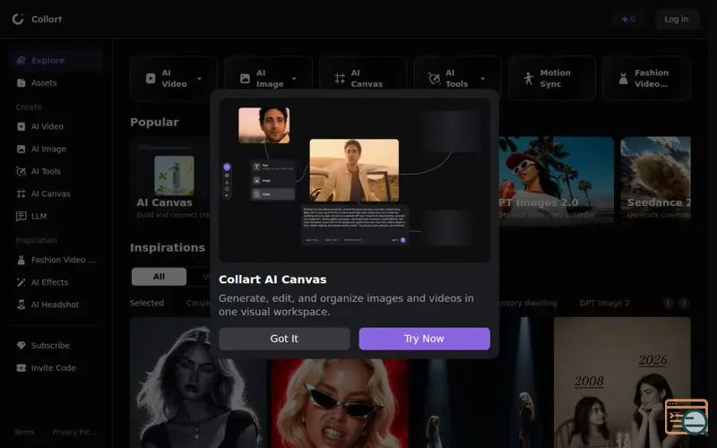Click the top AI Tools card icon

tap(435, 79)
